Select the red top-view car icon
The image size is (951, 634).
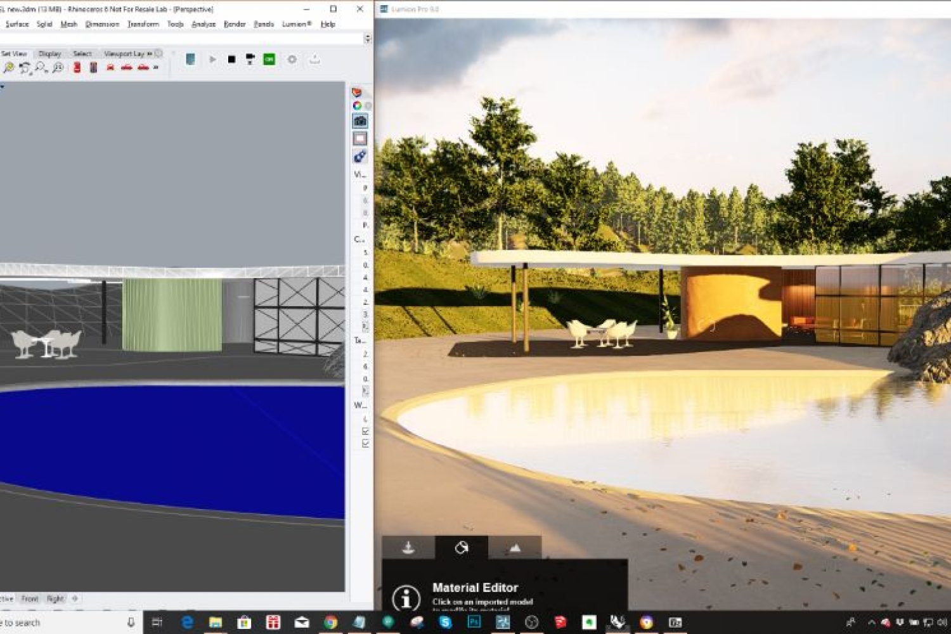point(77,67)
